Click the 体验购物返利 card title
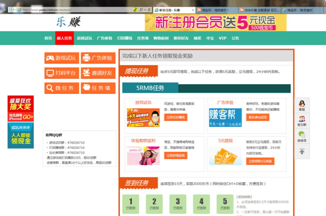 pyautogui.click(x=143, y=141)
